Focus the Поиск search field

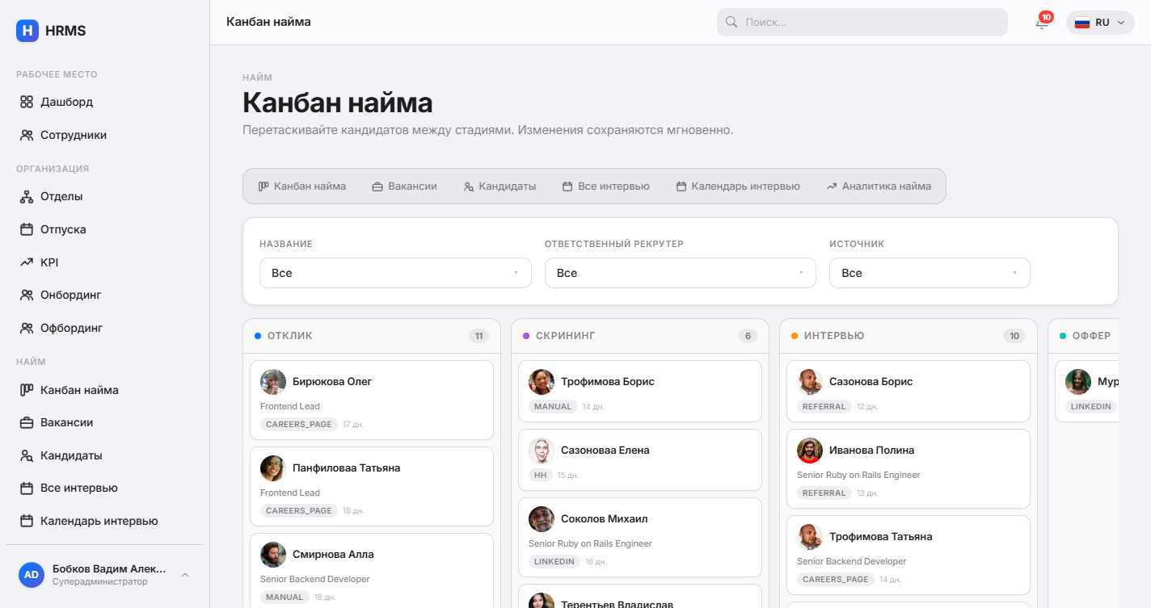(x=862, y=22)
